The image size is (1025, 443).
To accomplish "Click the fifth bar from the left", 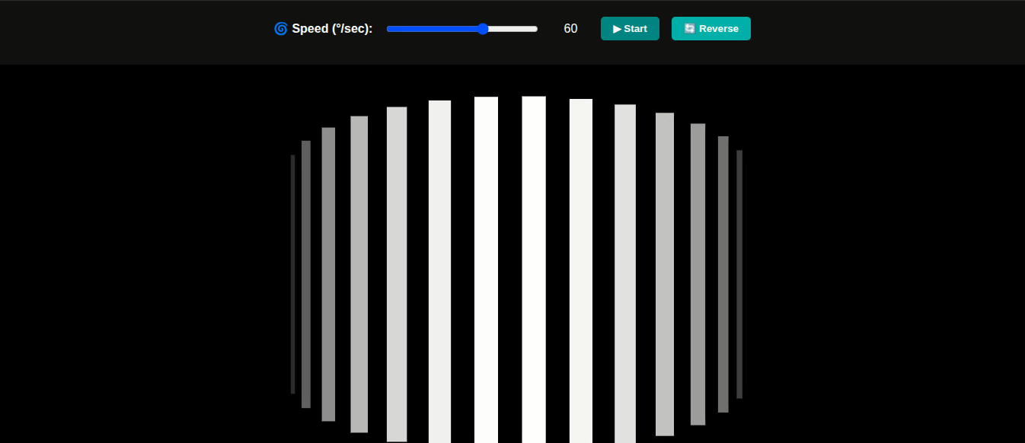I will coord(397,274).
